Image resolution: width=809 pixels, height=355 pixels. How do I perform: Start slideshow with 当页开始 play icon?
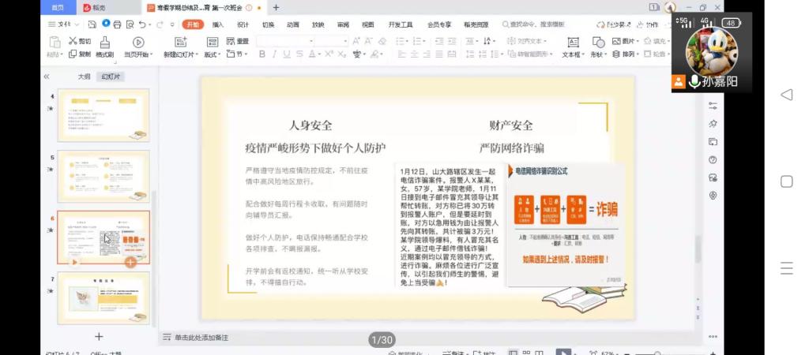click(x=138, y=43)
